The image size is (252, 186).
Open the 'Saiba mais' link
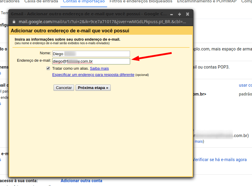click(x=99, y=69)
